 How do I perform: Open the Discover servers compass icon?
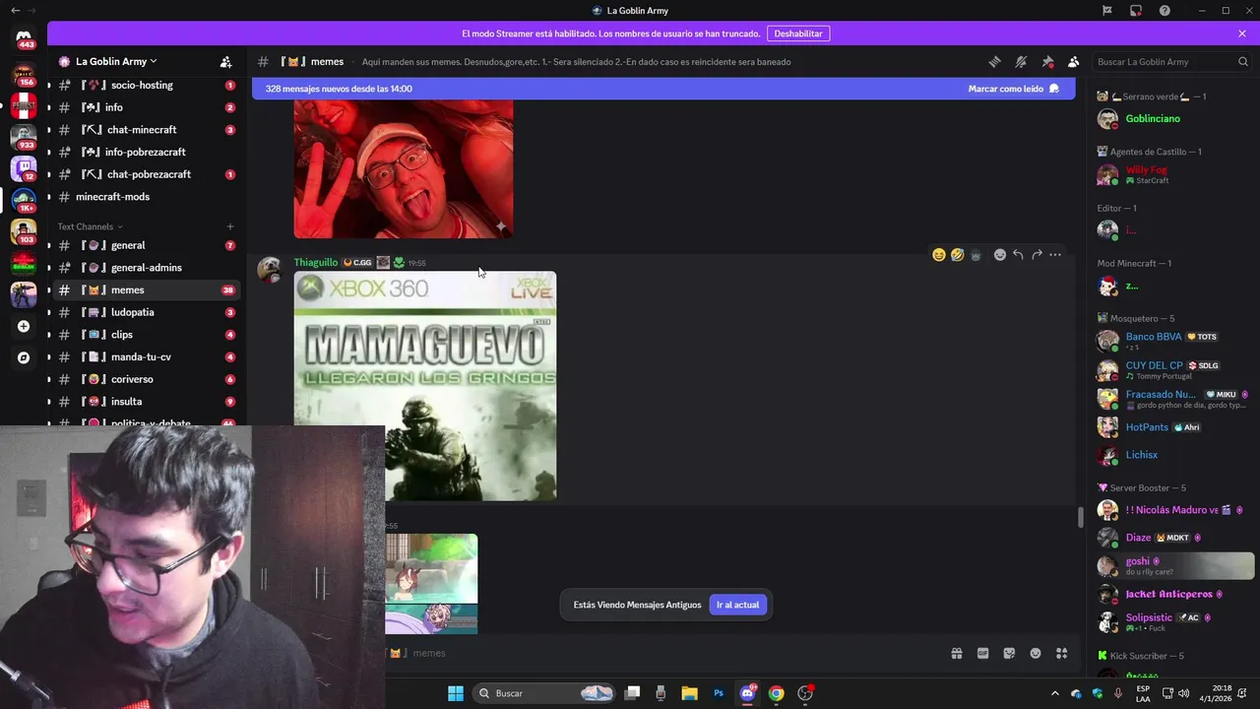tap(24, 357)
